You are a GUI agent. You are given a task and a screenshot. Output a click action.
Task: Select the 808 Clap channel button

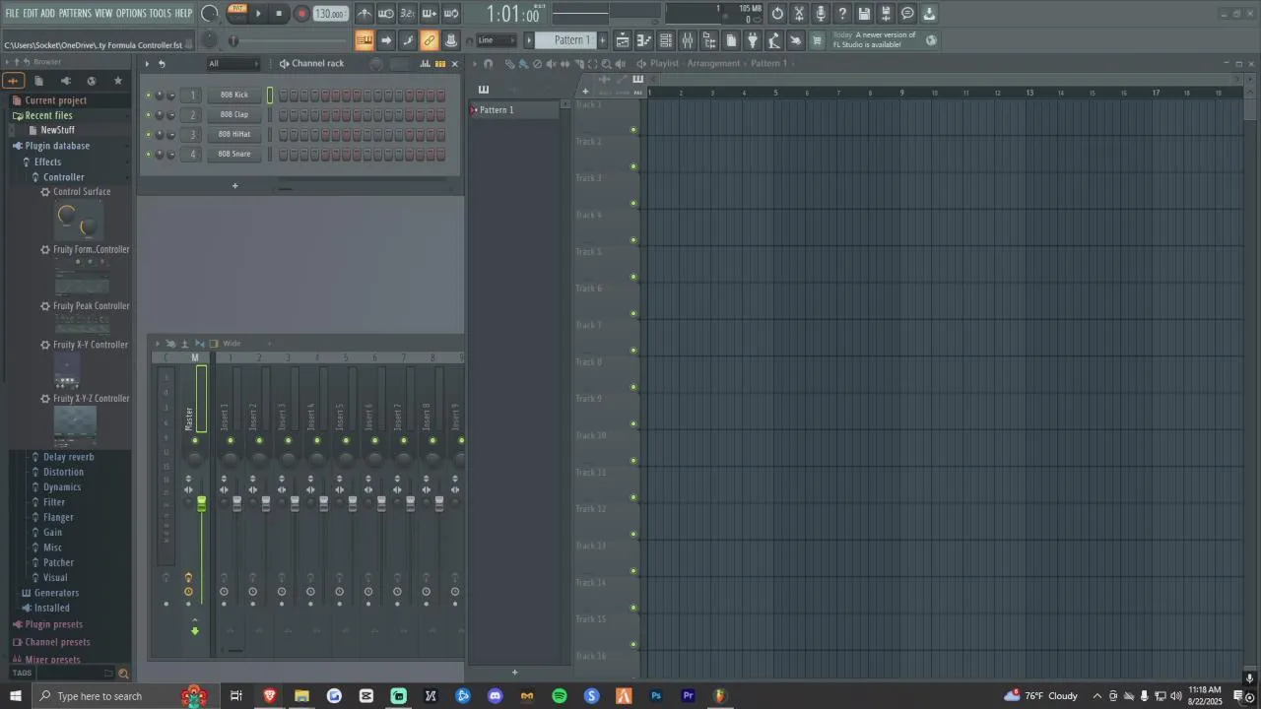(x=234, y=115)
